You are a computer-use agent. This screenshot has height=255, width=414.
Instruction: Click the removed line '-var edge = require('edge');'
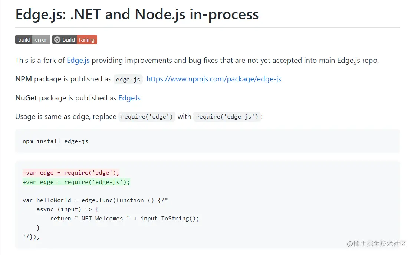click(71, 173)
